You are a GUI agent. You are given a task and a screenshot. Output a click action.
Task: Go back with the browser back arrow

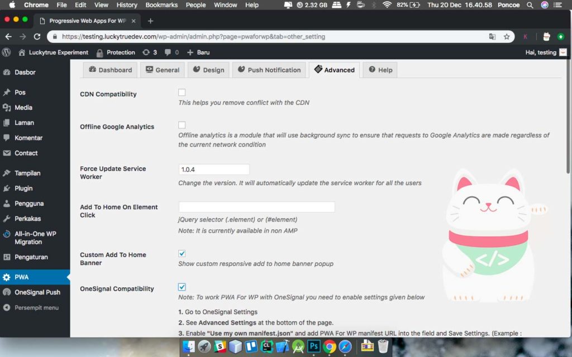[8, 36]
